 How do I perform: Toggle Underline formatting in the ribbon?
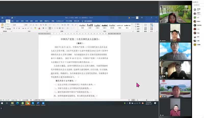[19, 28]
